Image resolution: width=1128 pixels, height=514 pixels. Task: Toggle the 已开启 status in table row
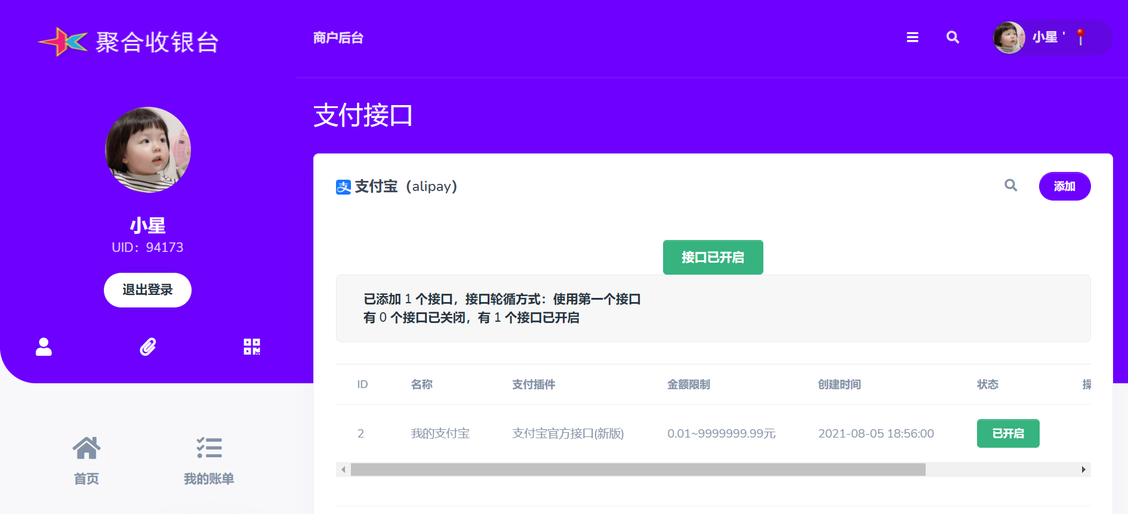pos(1007,433)
